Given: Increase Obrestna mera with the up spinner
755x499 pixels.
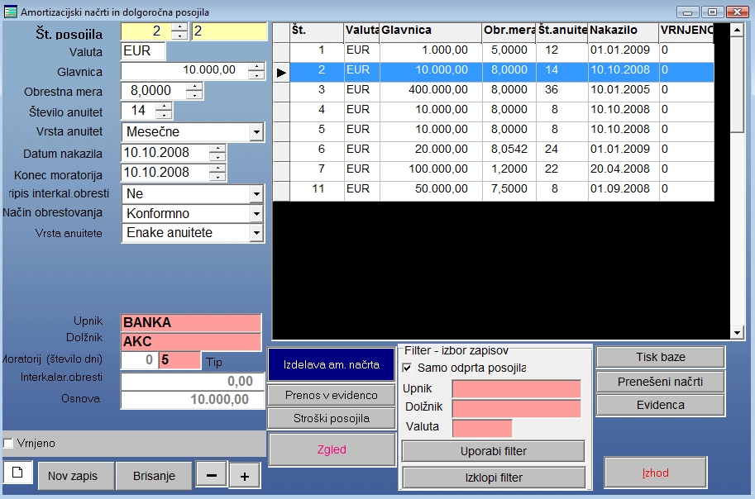Looking at the screenshot, I should (x=194, y=86).
